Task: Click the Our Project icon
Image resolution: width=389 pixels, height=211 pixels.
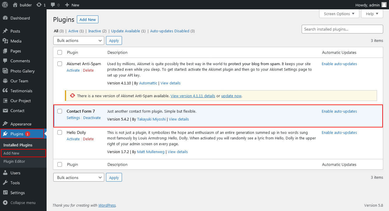Action: tap(5, 101)
